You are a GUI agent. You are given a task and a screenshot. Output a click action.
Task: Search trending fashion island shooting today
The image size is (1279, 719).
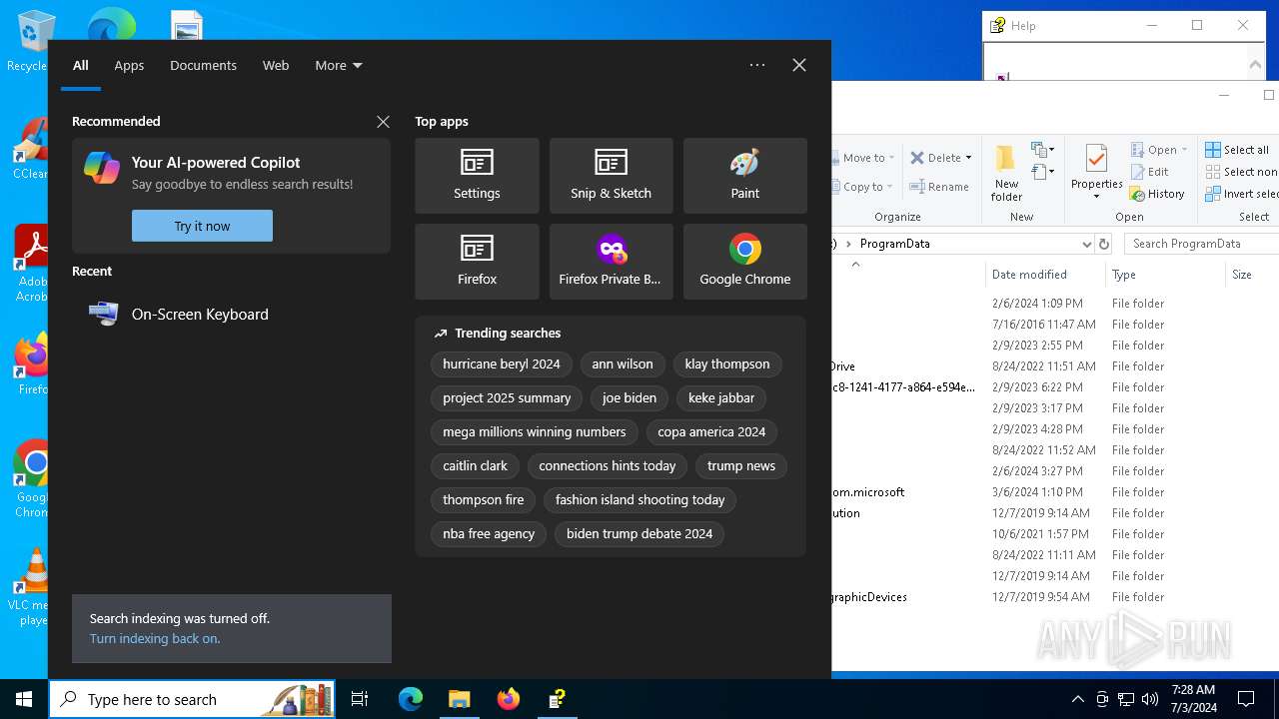[639, 500]
